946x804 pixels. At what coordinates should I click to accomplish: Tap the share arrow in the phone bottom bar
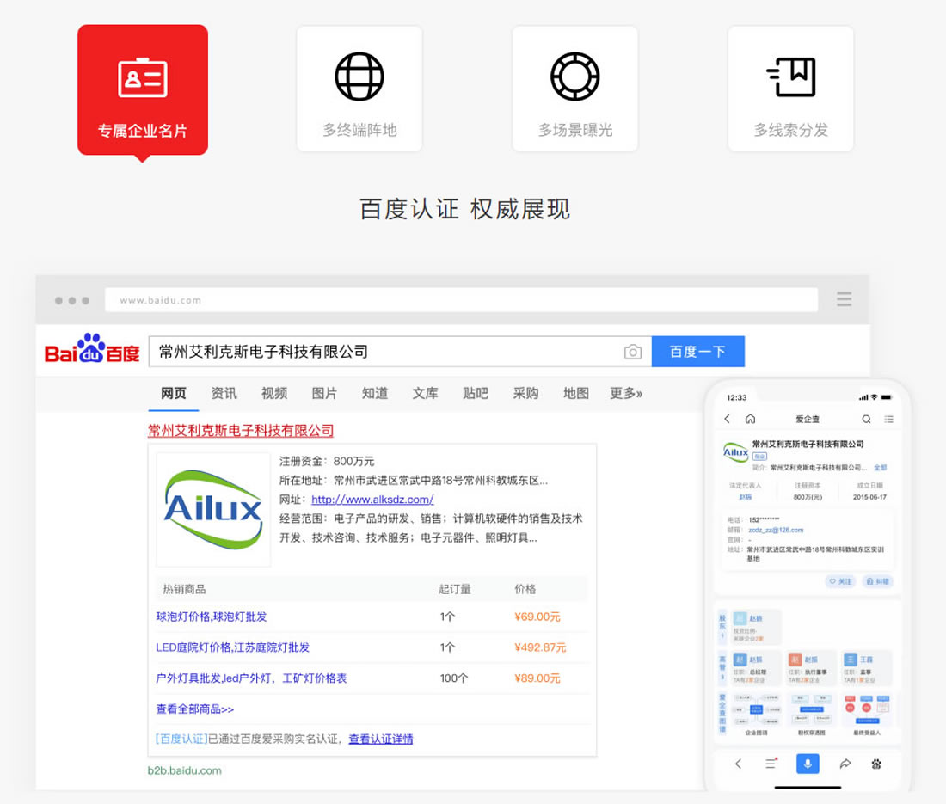[x=845, y=764]
